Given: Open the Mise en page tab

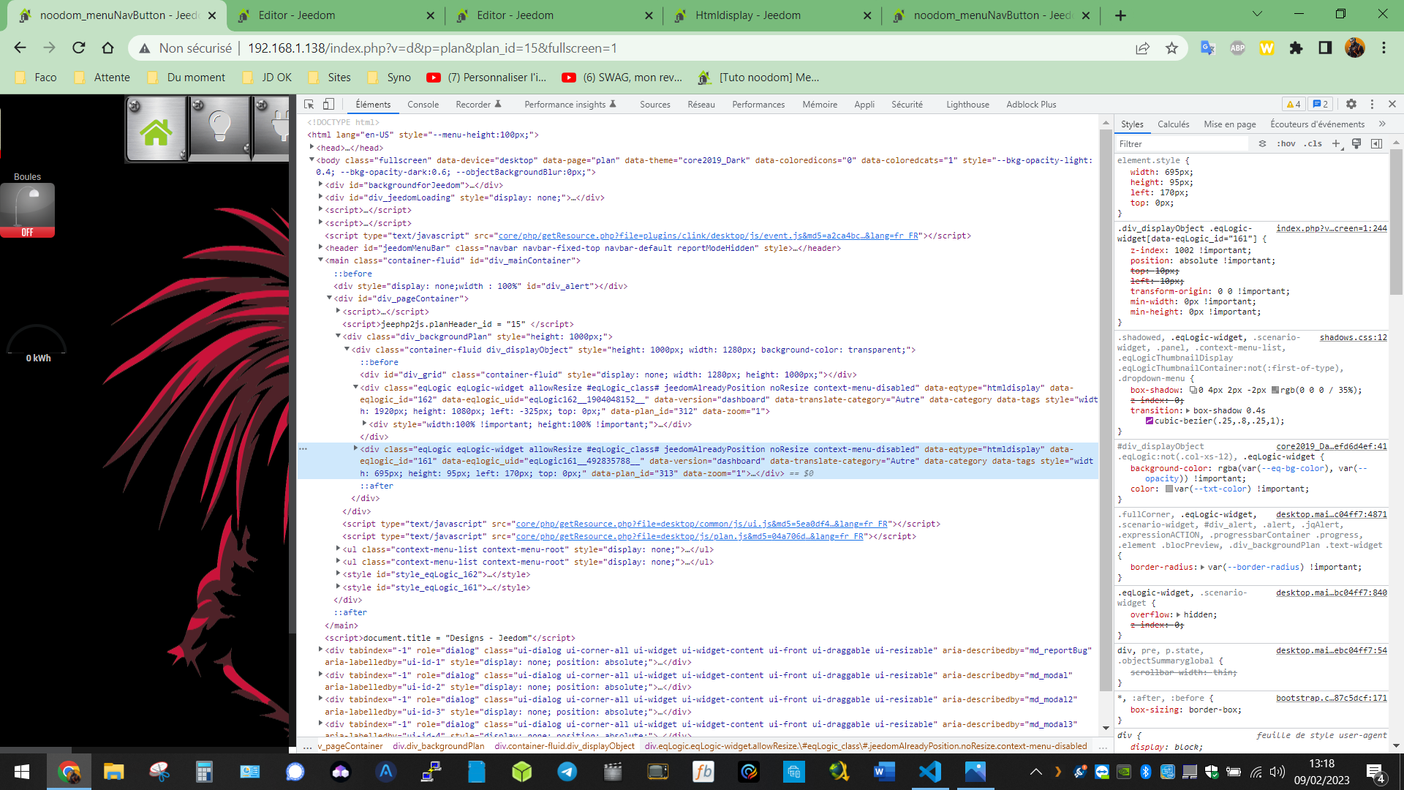Looking at the screenshot, I should coord(1229,124).
